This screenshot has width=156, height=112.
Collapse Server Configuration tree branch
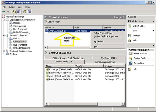[x=4, y=35]
